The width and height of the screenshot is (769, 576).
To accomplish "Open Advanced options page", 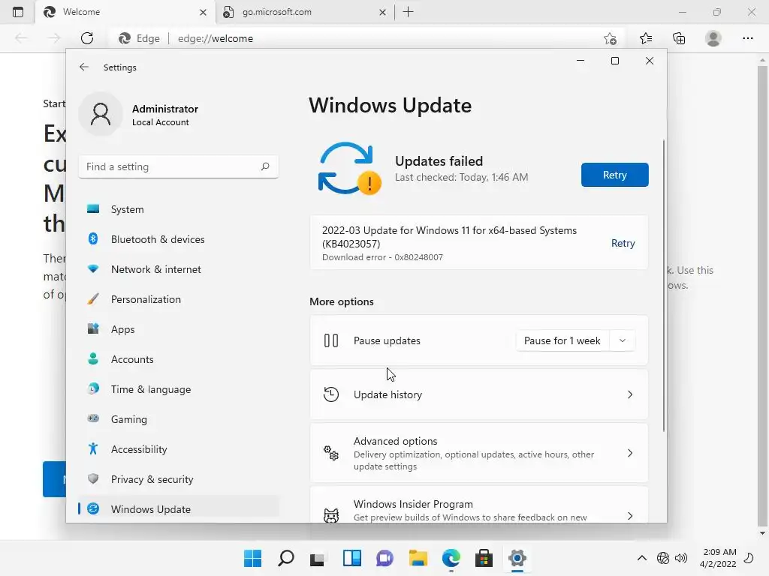I will click(x=478, y=453).
